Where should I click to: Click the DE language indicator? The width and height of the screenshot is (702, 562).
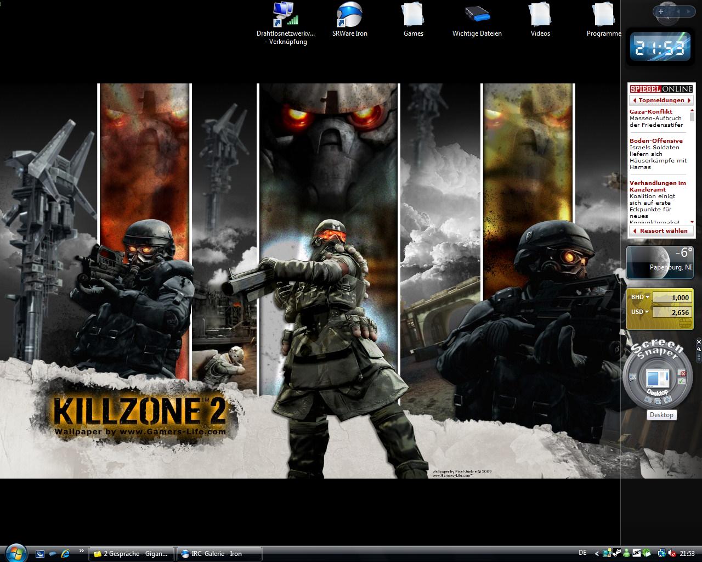(x=582, y=553)
